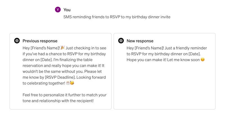Click the "You" sender name
Screen dimensions: 225x114
click(67, 10)
